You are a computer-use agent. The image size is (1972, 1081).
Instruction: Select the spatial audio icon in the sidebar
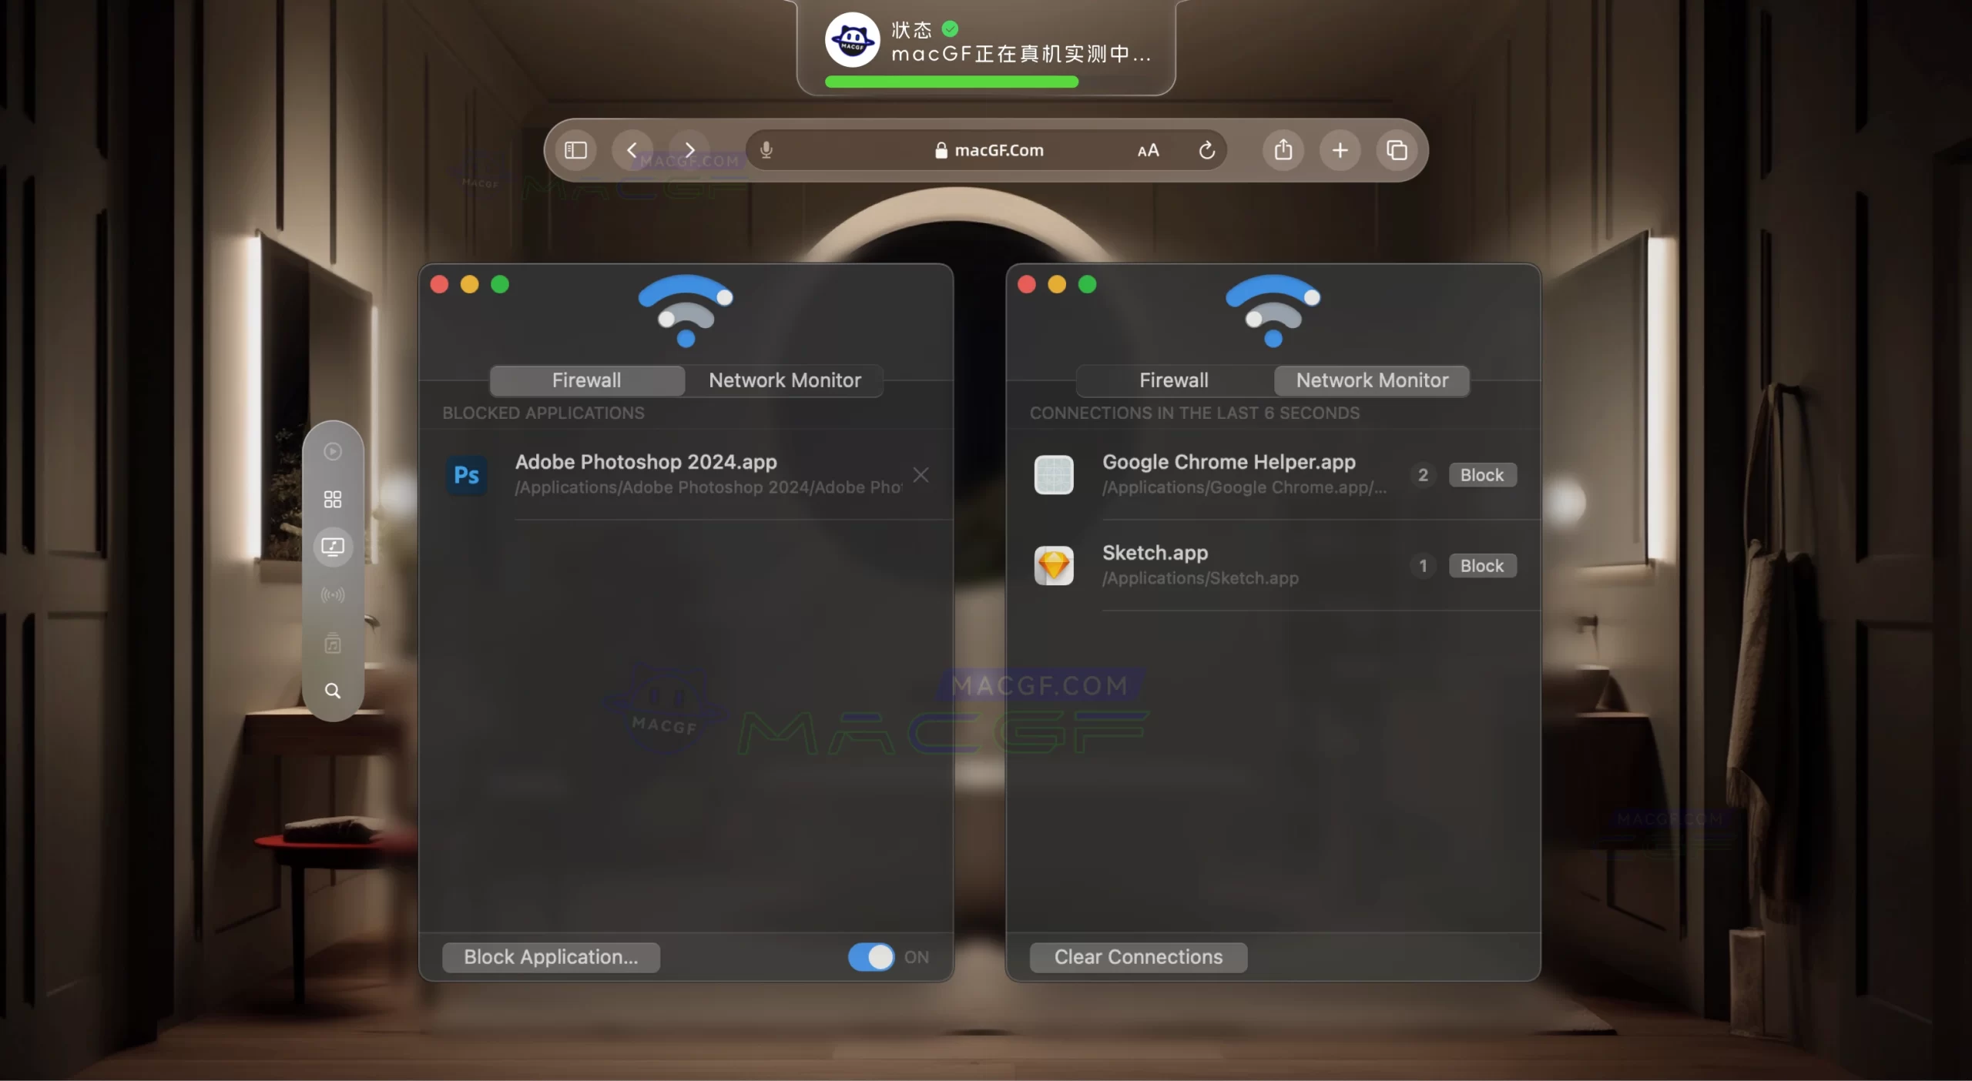pos(332,594)
